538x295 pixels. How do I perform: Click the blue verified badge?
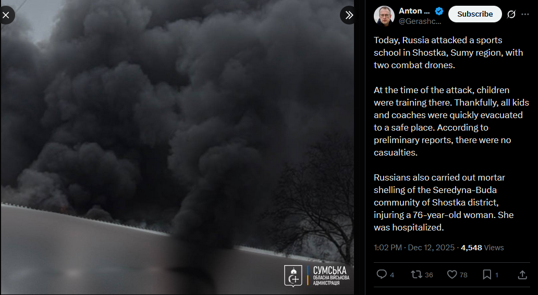coord(439,11)
